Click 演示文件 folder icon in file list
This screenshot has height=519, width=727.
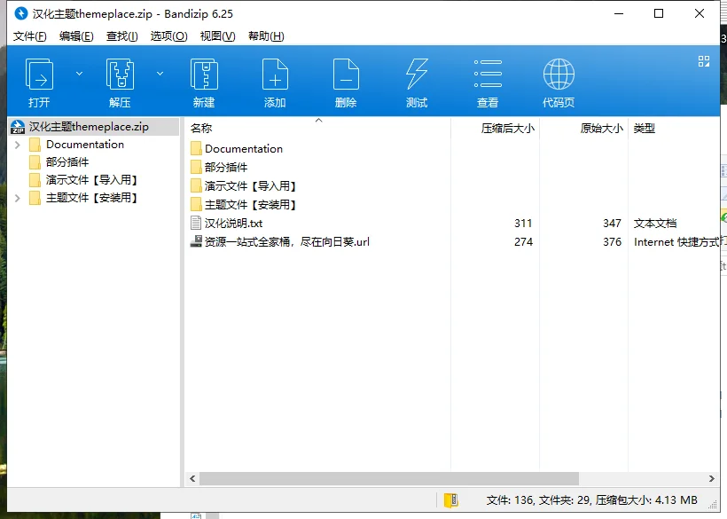(196, 186)
